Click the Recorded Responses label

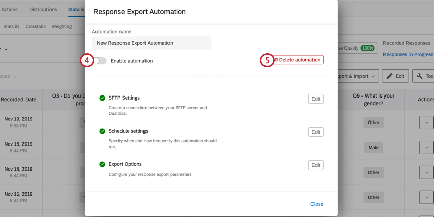406,43
